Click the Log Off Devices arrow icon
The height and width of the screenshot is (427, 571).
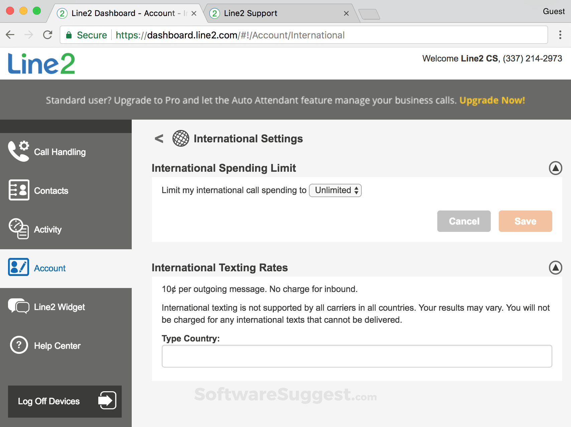(x=107, y=400)
